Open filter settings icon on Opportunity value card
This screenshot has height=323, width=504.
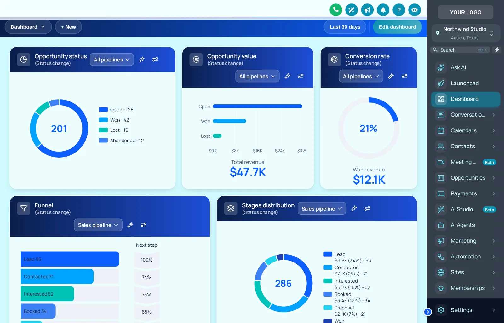[301, 76]
